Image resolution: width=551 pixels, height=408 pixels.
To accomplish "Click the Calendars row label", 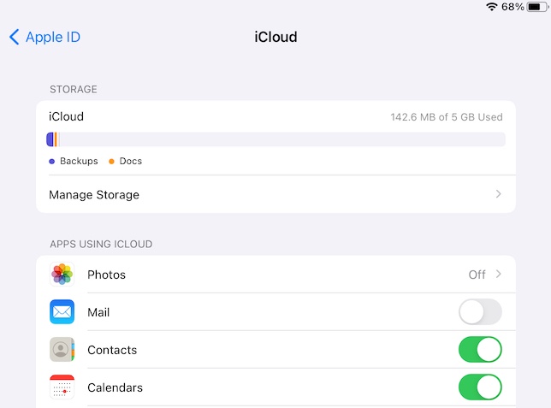I will pos(115,387).
